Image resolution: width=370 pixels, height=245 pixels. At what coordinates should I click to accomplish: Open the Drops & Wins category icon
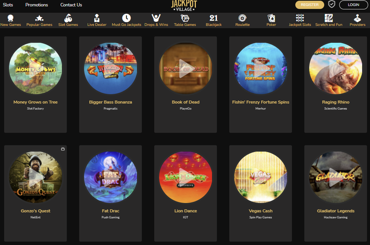[x=156, y=18]
